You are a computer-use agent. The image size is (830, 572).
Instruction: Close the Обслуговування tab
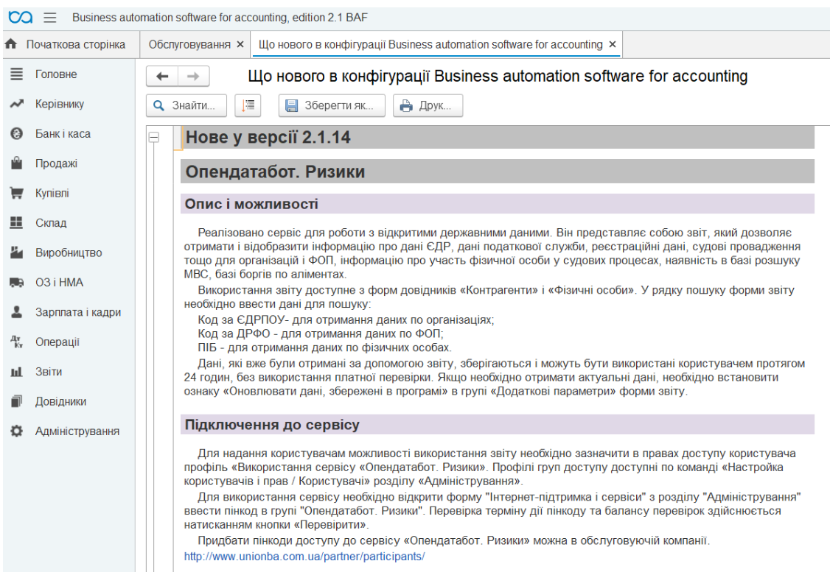[240, 44]
